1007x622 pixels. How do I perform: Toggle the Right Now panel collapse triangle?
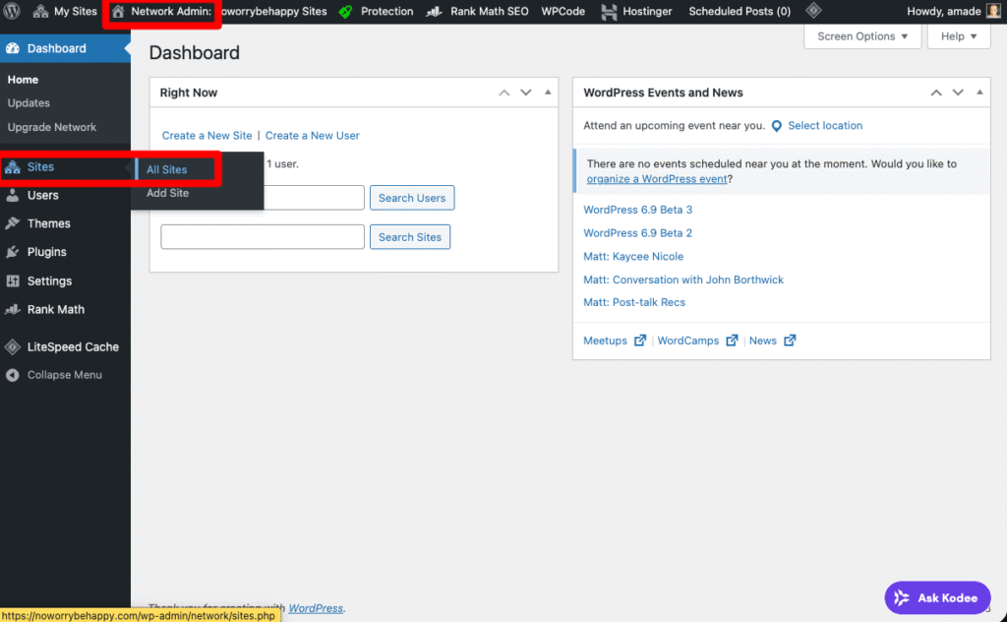coord(548,93)
